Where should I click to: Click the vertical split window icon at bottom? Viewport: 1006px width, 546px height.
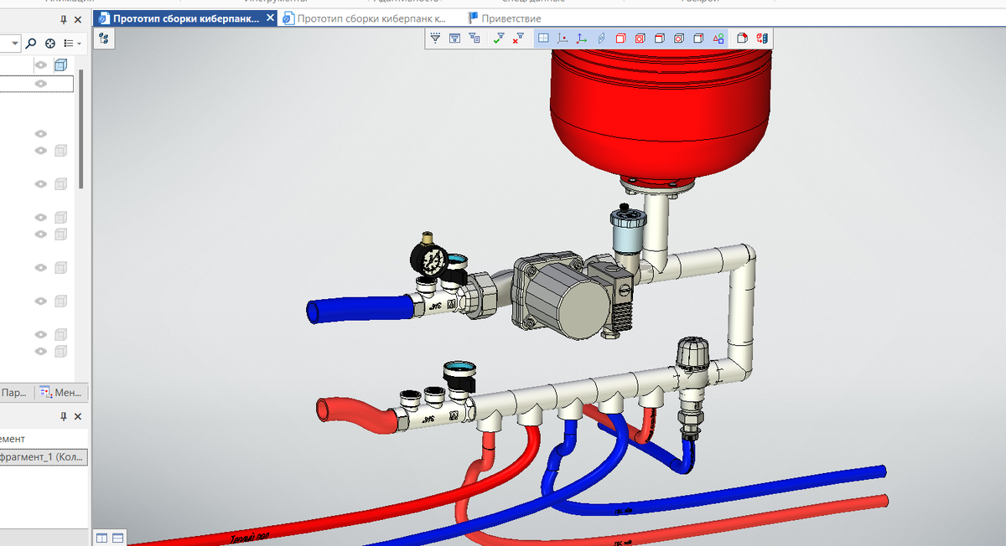(x=101, y=538)
